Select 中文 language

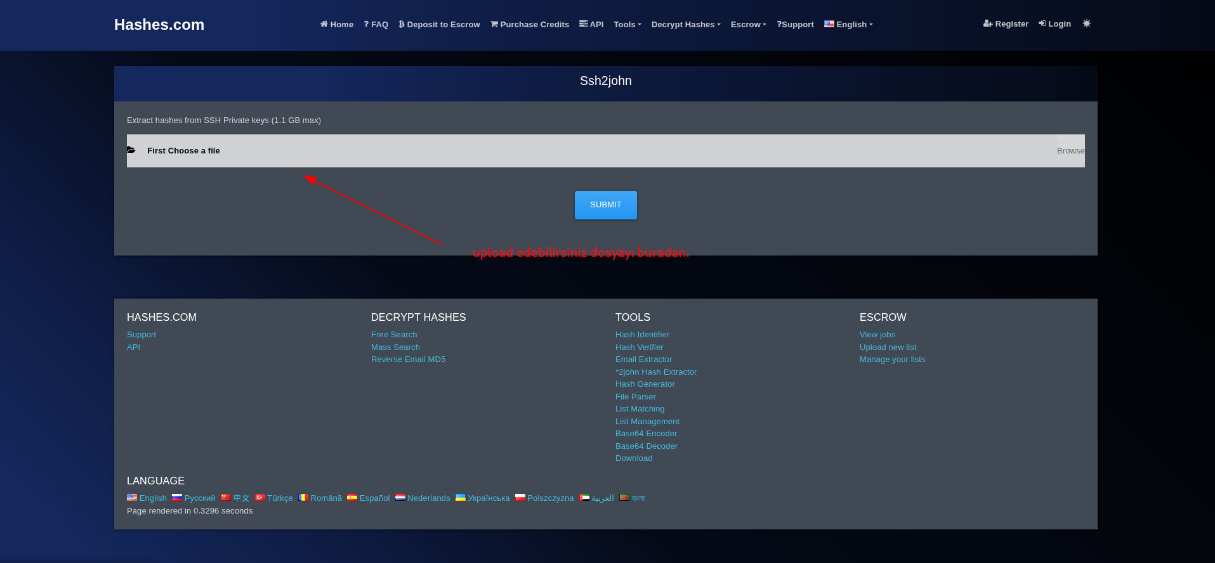(235, 498)
